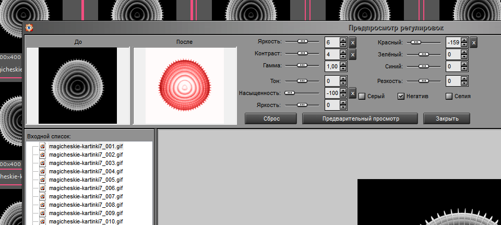
Task: Click the Насыщенность slider handle
Action: coord(290,93)
